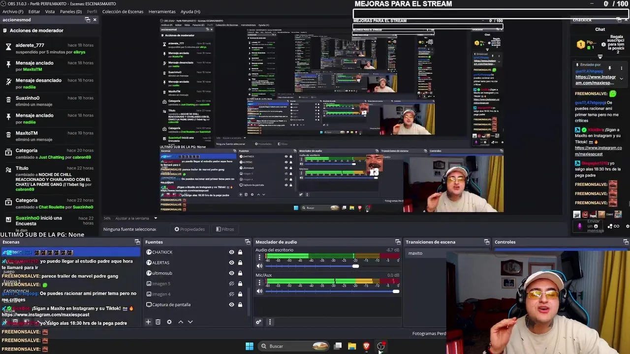Mute Audio del escritorio speaker icon
This screenshot has height=354, width=630.
click(259, 266)
